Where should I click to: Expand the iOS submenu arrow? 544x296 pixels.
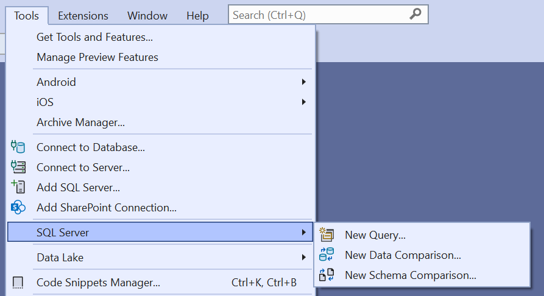coord(303,102)
